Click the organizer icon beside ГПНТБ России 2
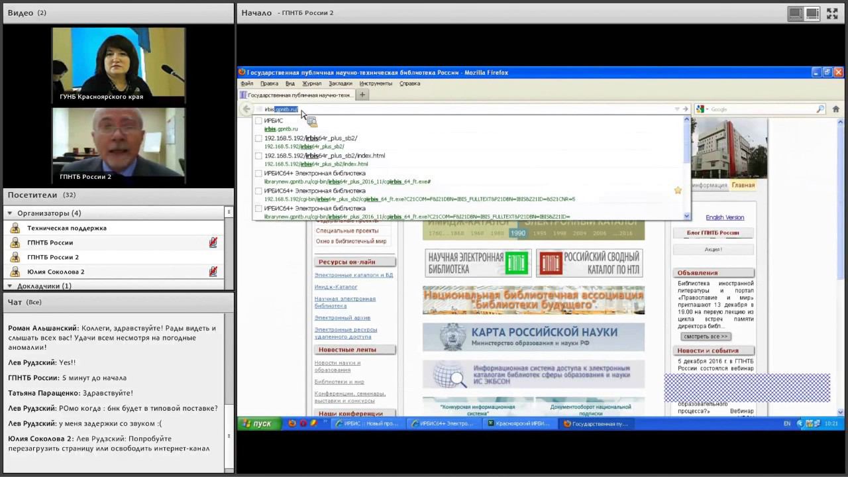Screen dimensions: 848x477 15,257
